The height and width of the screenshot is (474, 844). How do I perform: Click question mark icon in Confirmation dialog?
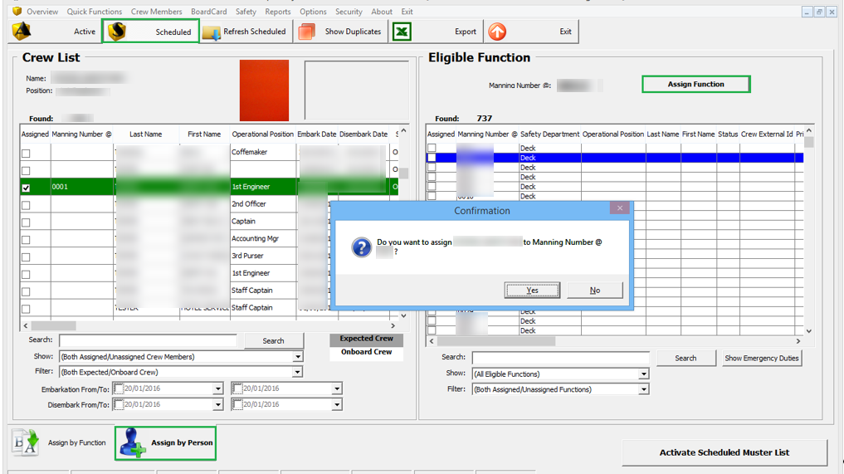[361, 247]
